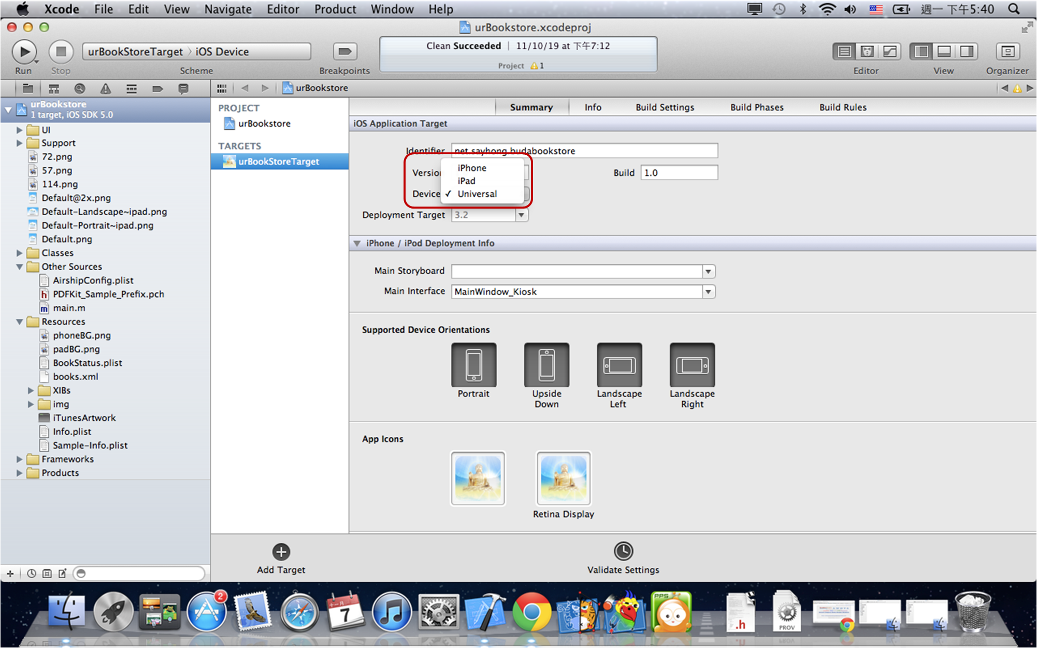Toggle the Breakpoints button in toolbar
This screenshot has height=648, width=1037.
[x=344, y=52]
